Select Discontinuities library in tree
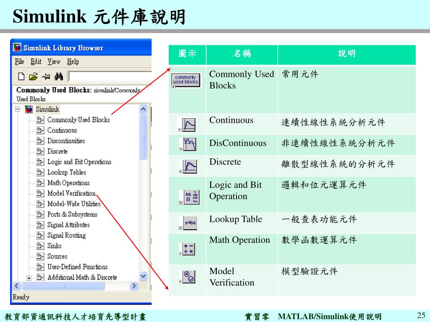Viewport: 430px width, 322px height. [x=66, y=141]
